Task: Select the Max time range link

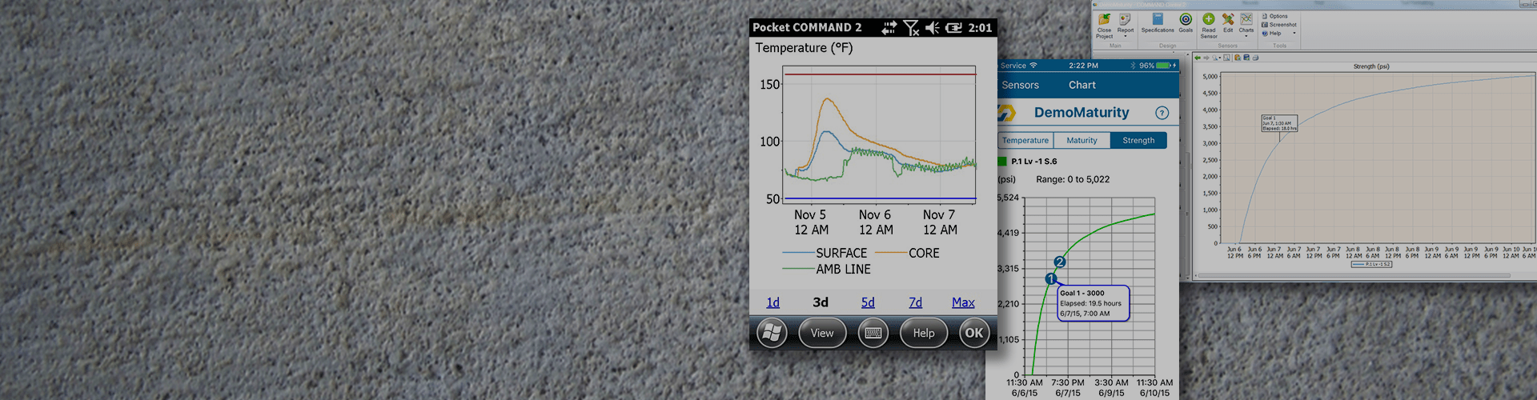Action: (x=963, y=302)
